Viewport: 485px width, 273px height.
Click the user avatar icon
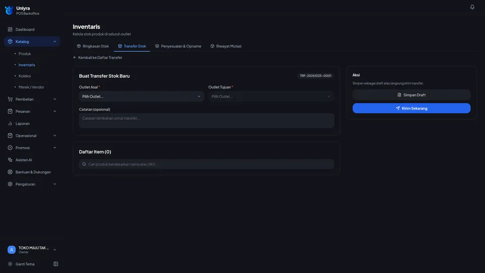tap(12, 249)
